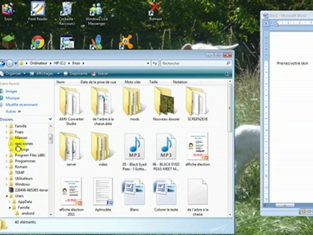Image resolution: width=313 pixels, height=235 pixels.
Task: Click the search magnifier icon in Rechercher
Action: click(x=228, y=63)
